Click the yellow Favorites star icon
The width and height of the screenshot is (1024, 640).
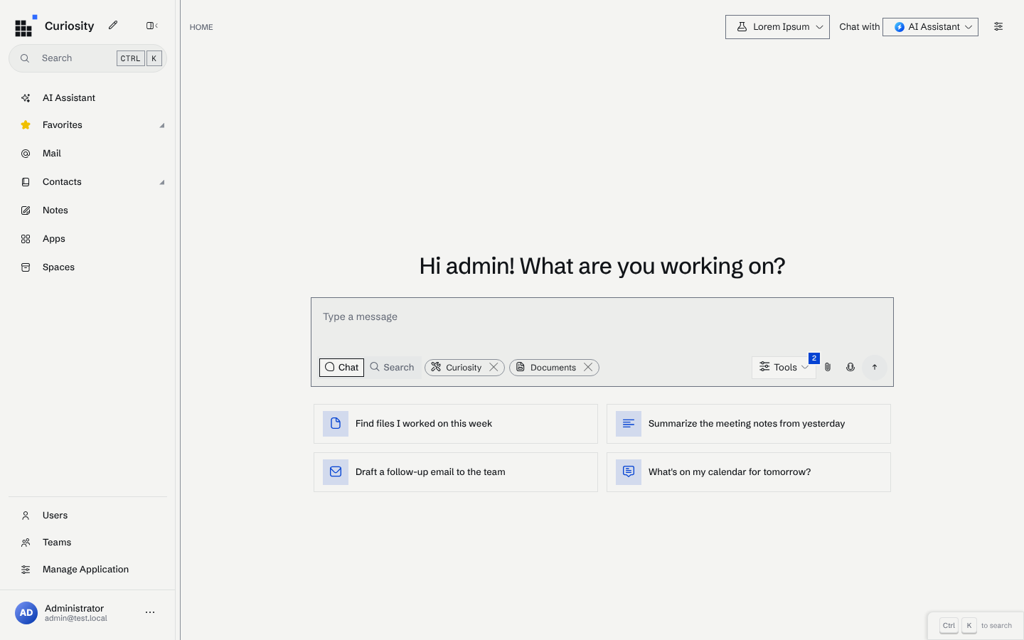pyautogui.click(x=26, y=125)
